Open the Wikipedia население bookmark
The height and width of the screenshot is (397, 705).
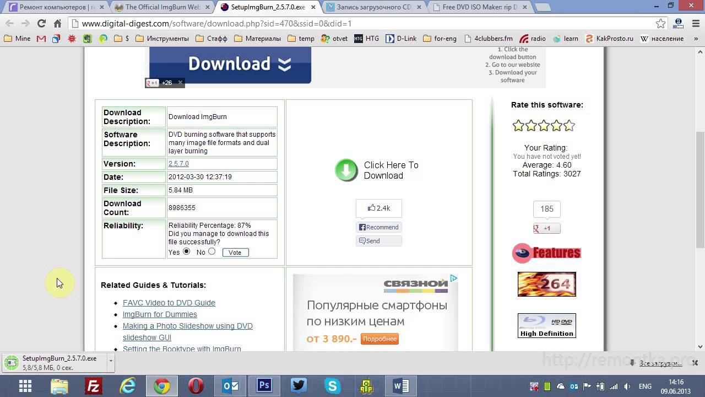[661, 39]
